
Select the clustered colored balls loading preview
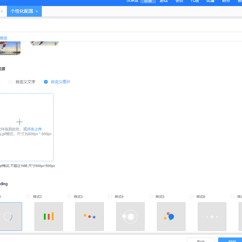coord(171,217)
